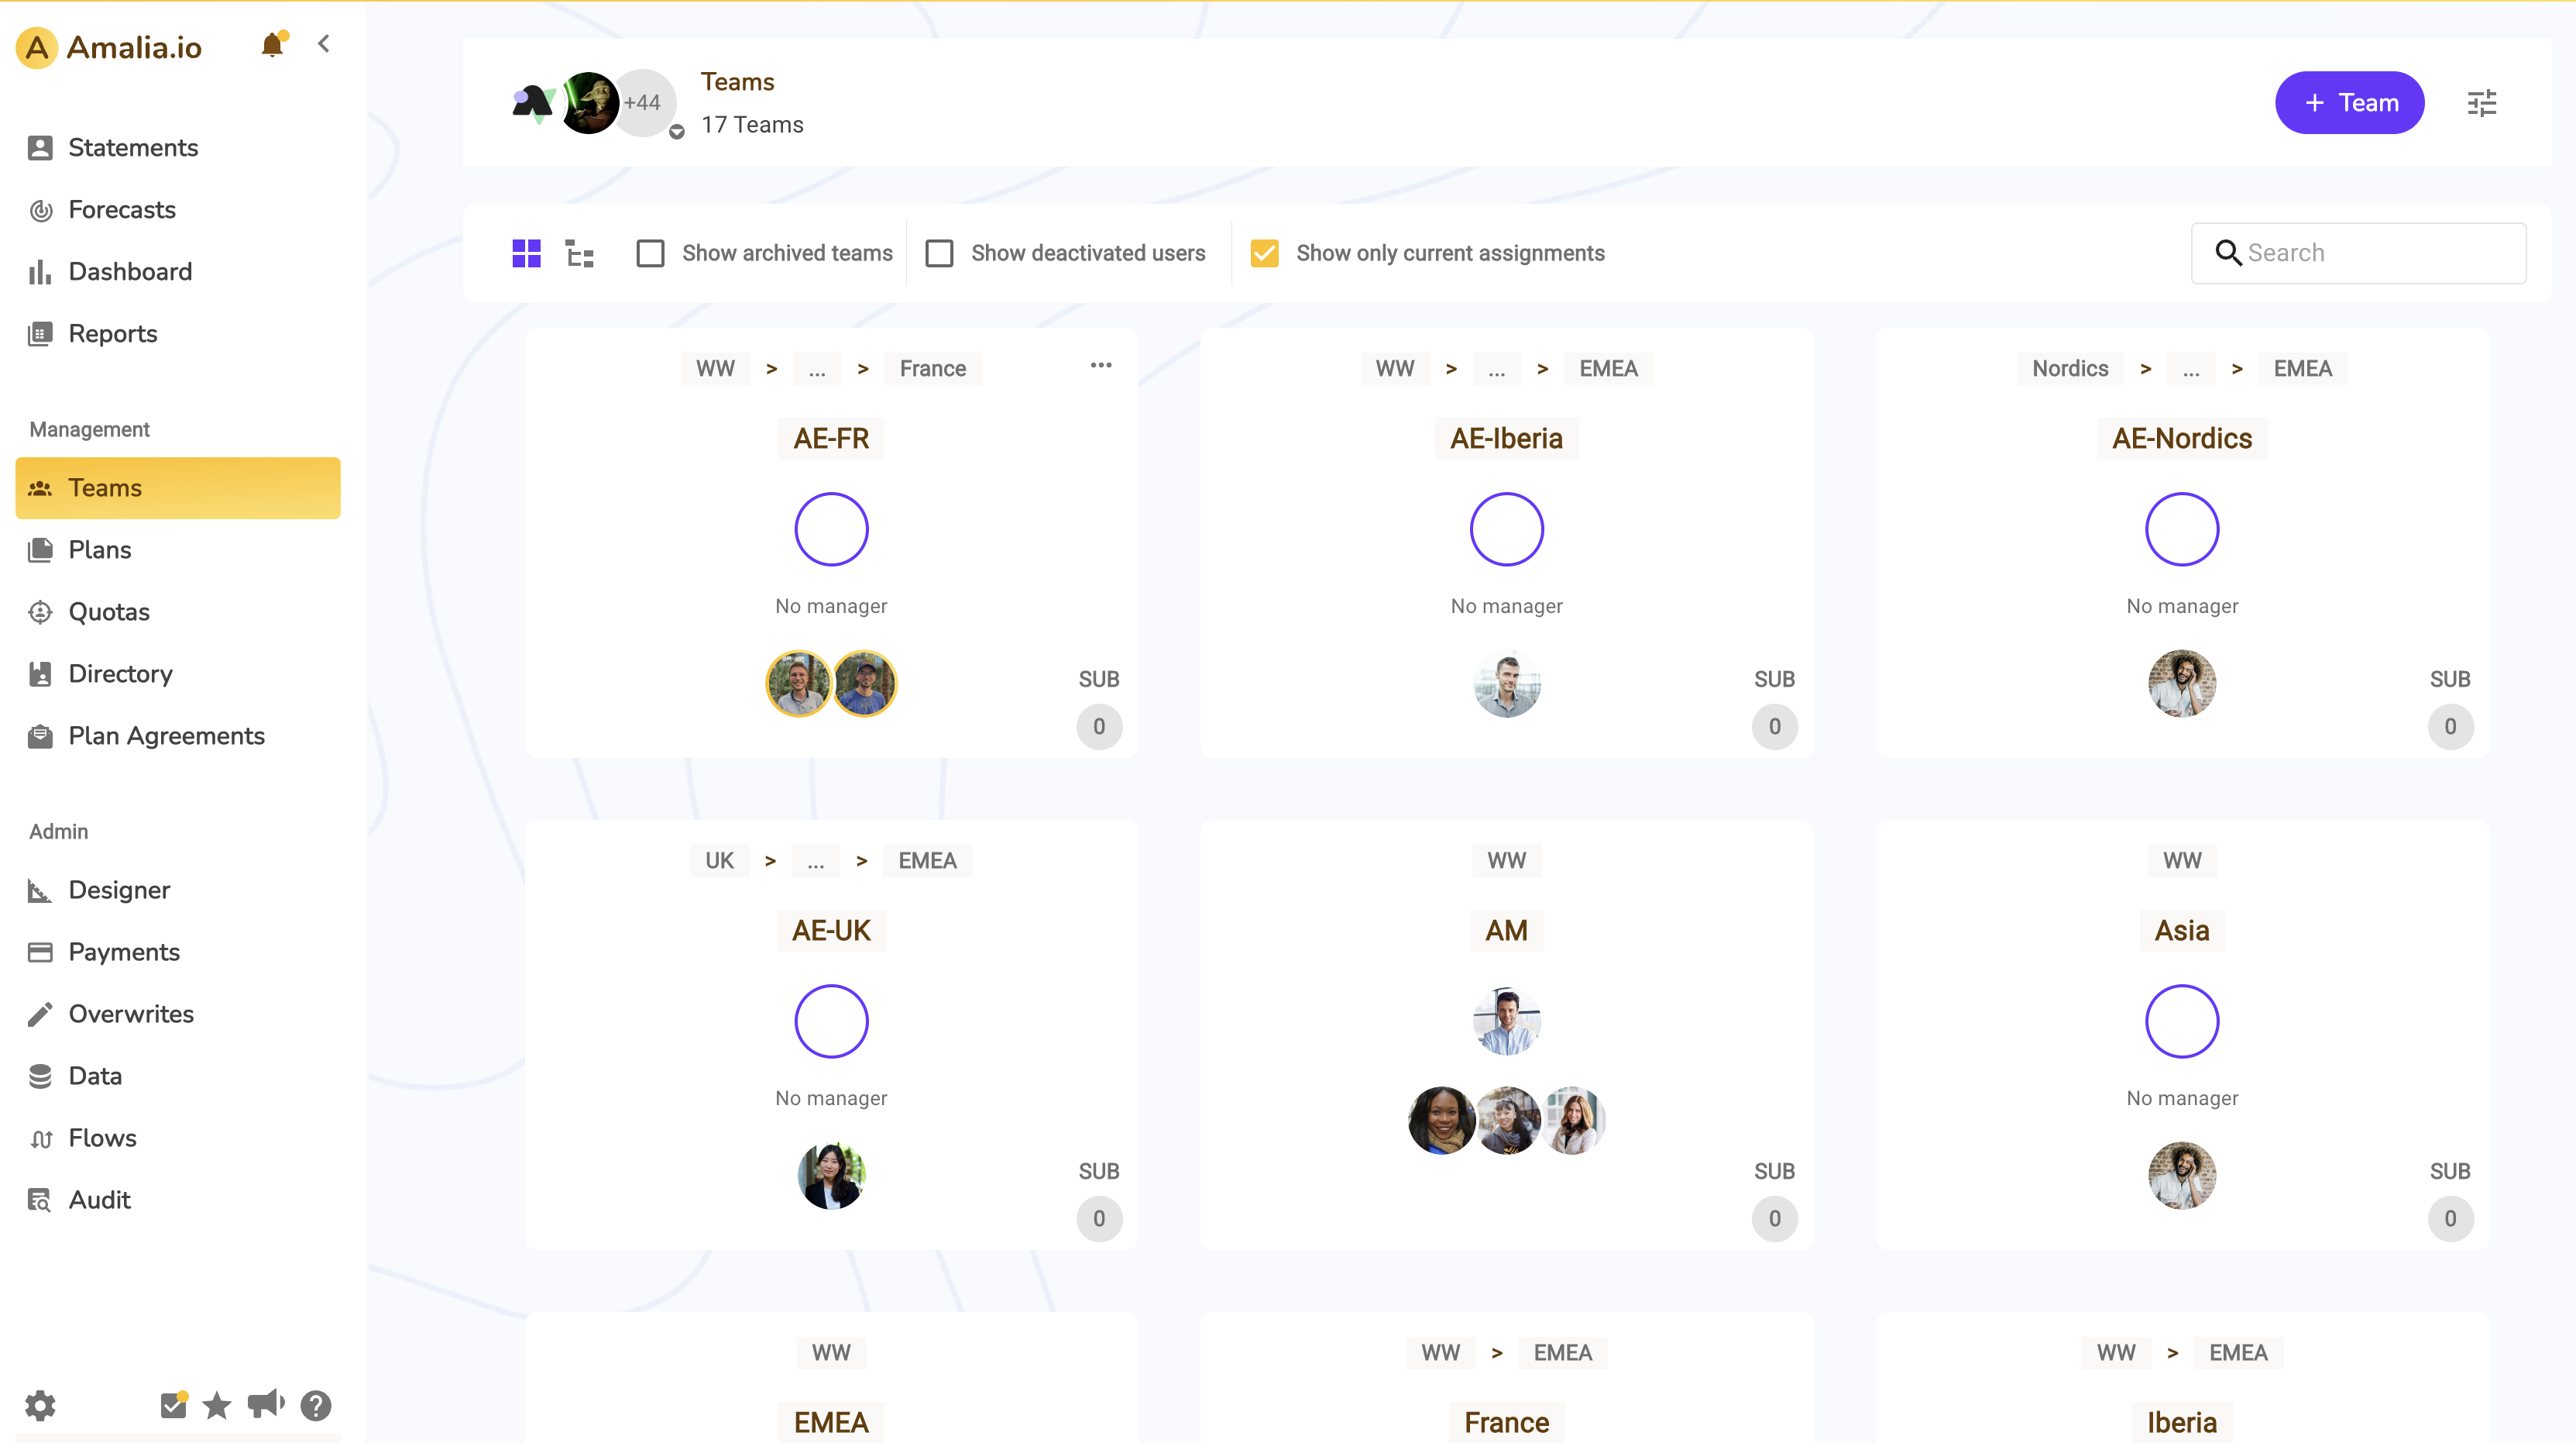The height and width of the screenshot is (1443, 2576).
Task: Click the France breadcrumb on AE-FR card
Action: click(933, 369)
